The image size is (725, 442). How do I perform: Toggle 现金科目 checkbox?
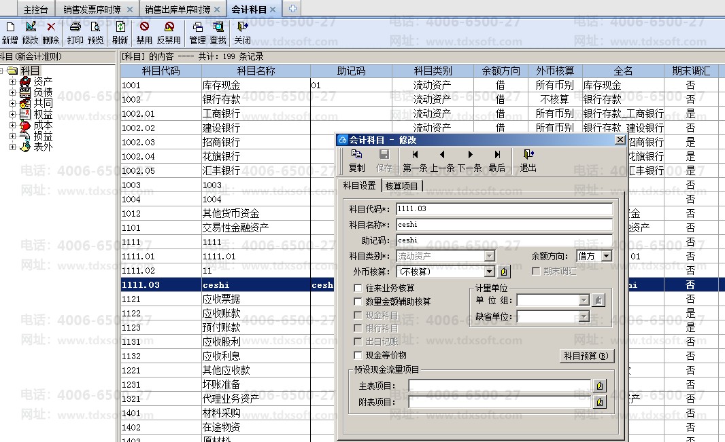coord(358,314)
